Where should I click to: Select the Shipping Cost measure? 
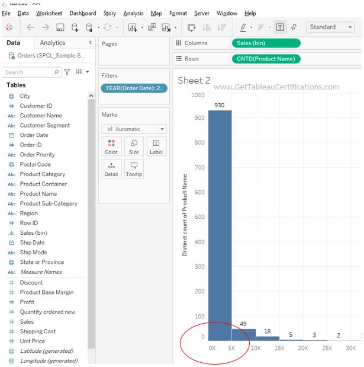(x=38, y=331)
